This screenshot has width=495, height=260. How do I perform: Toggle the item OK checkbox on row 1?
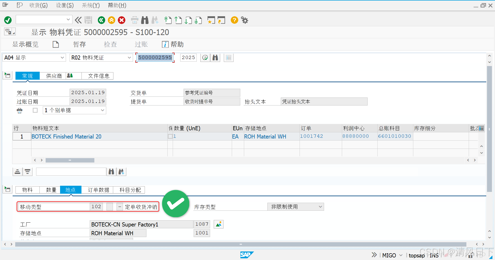point(170,136)
